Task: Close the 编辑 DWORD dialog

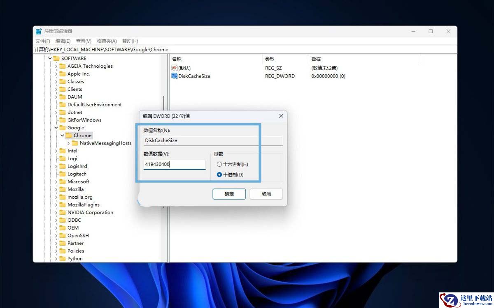Action: tap(281, 116)
